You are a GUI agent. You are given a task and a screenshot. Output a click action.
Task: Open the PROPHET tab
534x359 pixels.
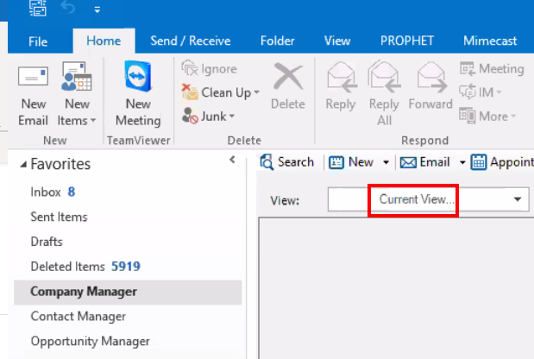click(x=407, y=41)
